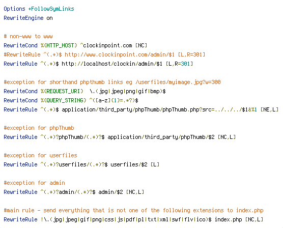The width and height of the screenshot is (283, 228).
Task: Click the admin/$2 rewrite target
Action: coord(110,192)
